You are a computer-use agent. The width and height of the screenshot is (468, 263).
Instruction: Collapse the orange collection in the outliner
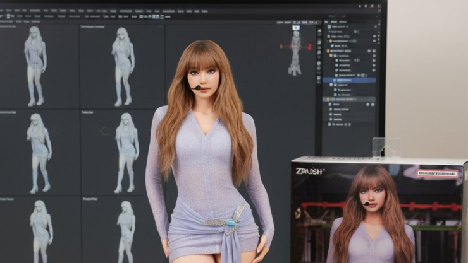coord(326,50)
